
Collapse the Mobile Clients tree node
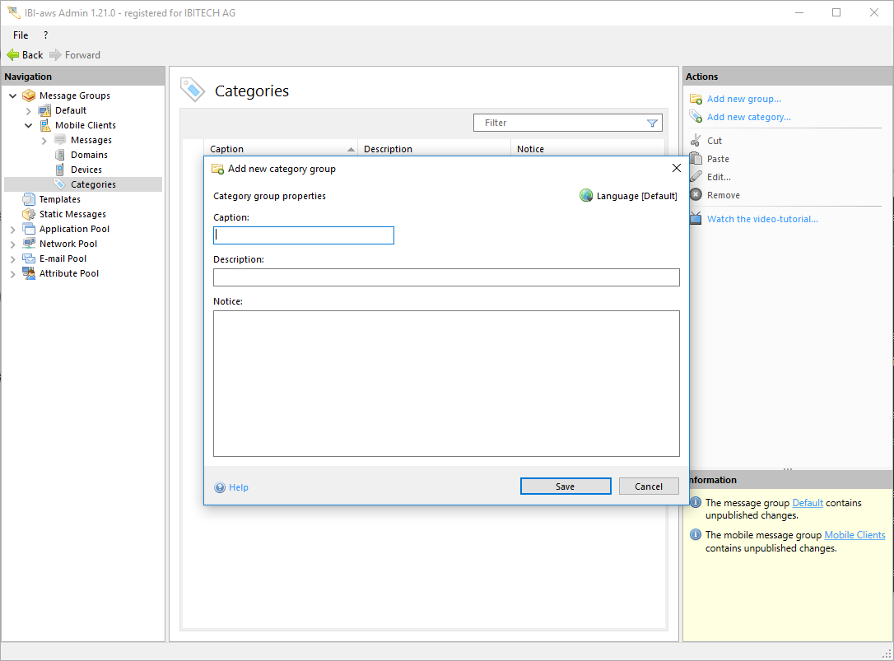(28, 126)
